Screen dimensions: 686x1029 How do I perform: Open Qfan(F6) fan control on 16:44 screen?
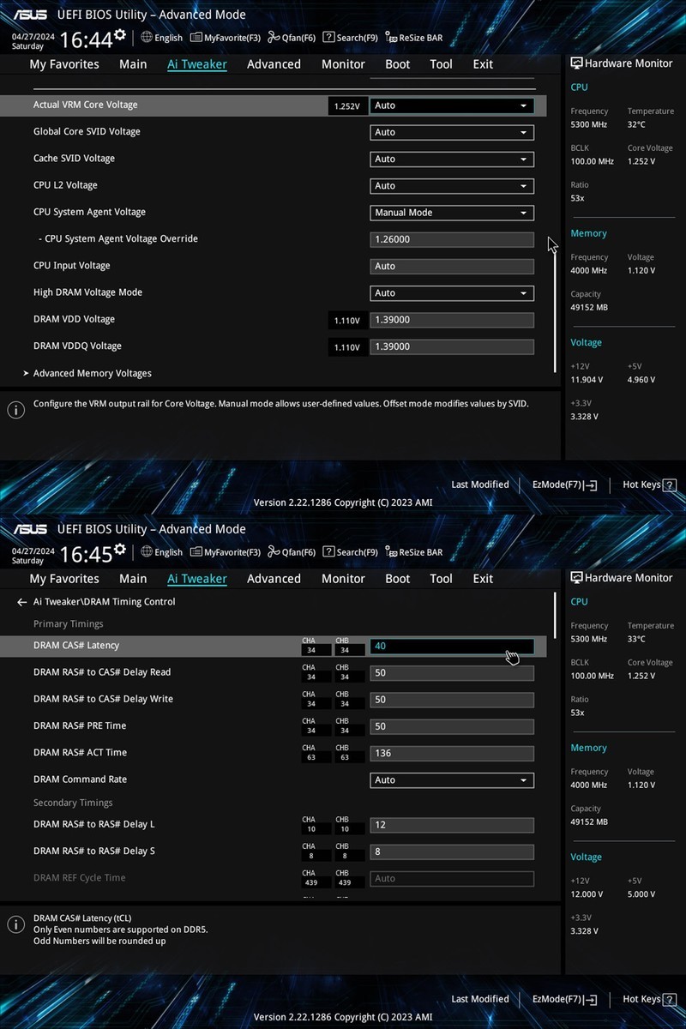pyautogui.click(x=292, y=38)
